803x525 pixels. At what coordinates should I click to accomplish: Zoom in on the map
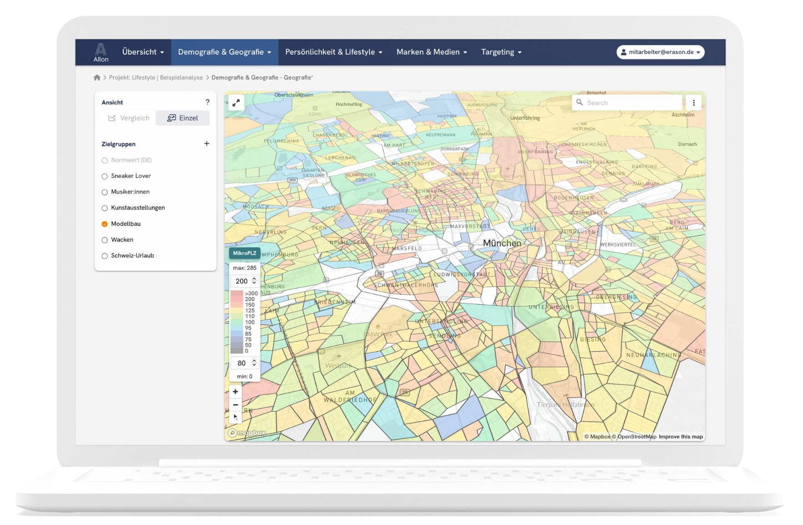pyautogui.click(x=235, y=392)
